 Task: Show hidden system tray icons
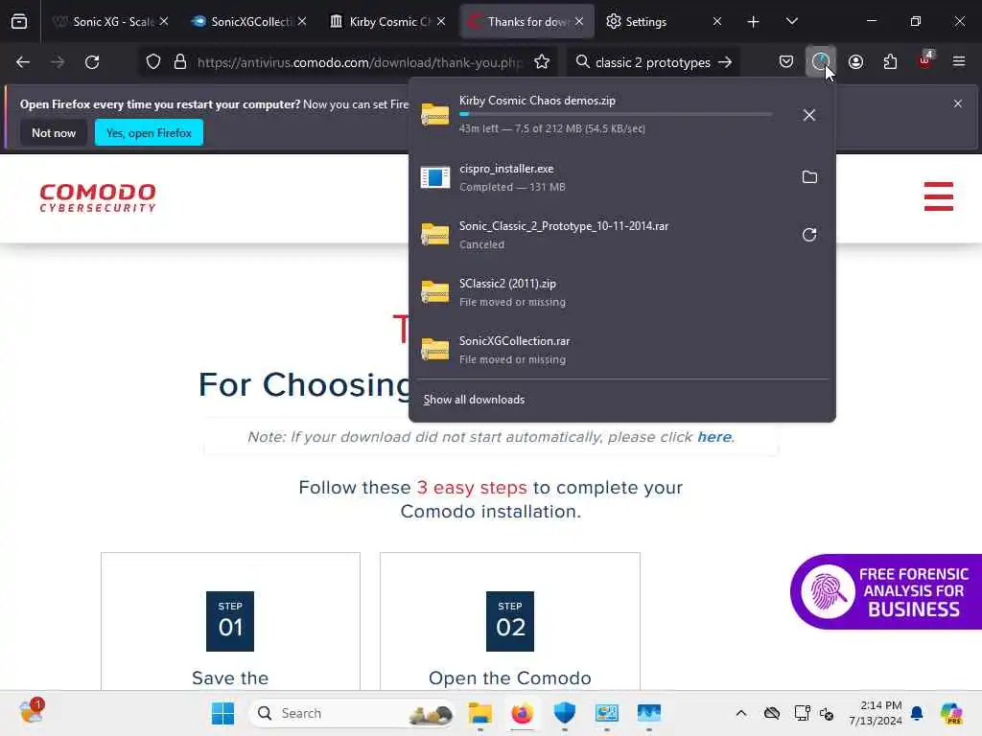pos(741,713)
